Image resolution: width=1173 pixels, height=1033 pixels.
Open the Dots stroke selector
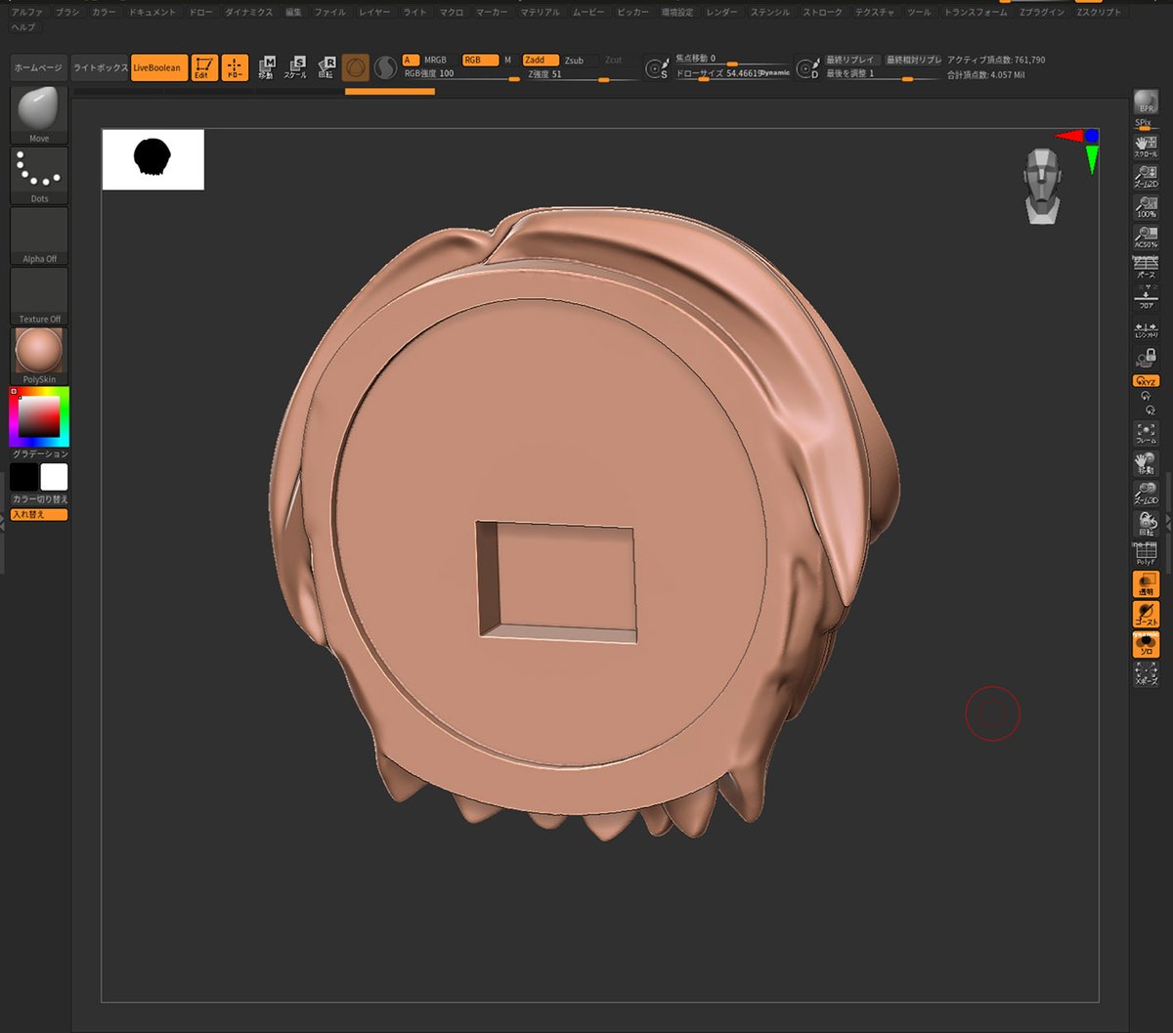pos(39,175)
